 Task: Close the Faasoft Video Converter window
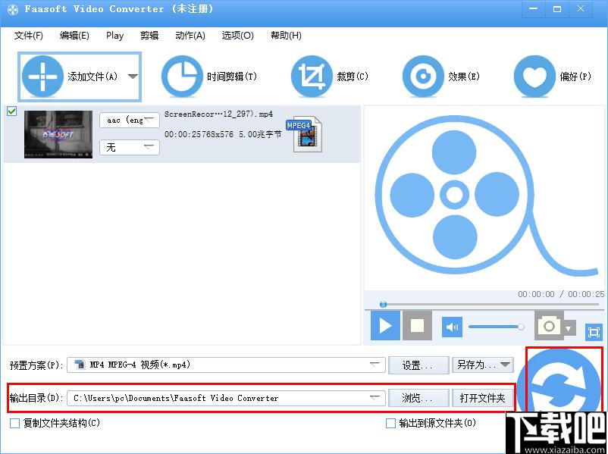[581, 9]
